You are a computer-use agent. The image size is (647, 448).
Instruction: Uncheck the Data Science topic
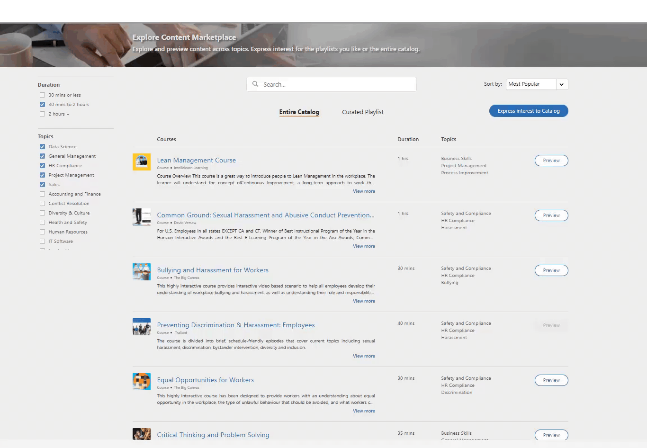[x=42, y=147]
